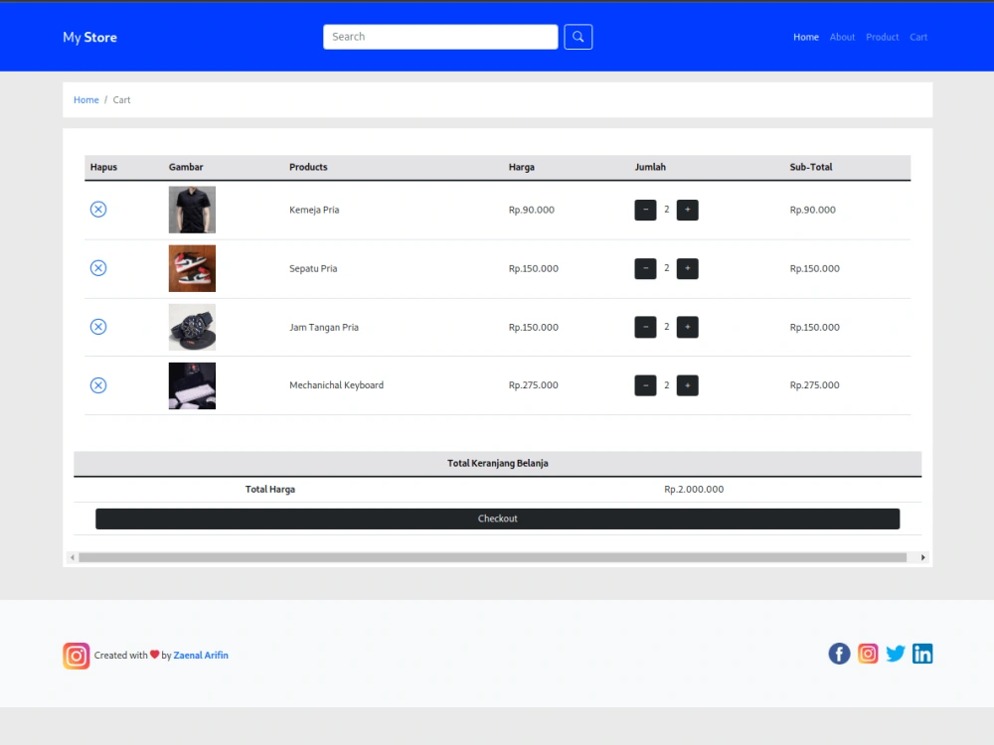Click the Hapus column header
Screen dimensions: 994x745
coord(103,167)
